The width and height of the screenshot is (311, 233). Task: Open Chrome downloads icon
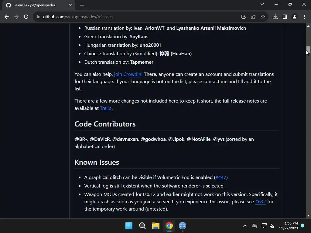click(x=275, y=17)
